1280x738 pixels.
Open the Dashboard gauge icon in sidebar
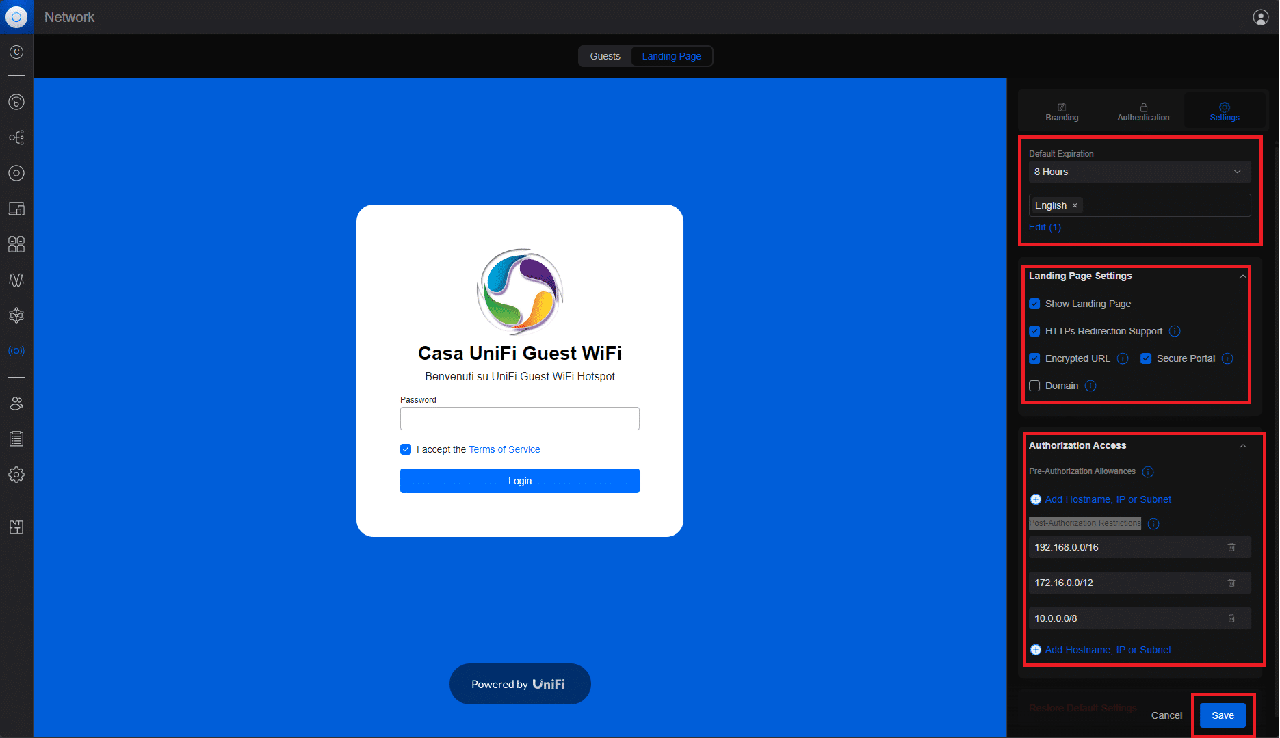pos(16,102)
